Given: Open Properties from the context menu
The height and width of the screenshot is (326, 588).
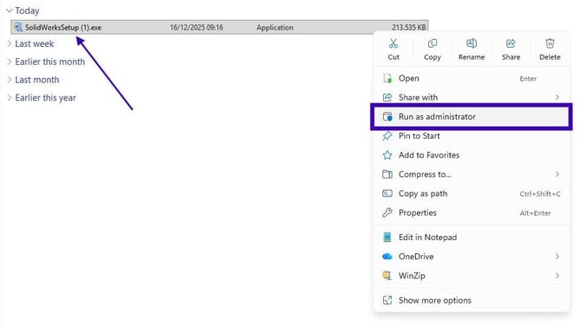Looking at the screenshot, I should [472, 213].
